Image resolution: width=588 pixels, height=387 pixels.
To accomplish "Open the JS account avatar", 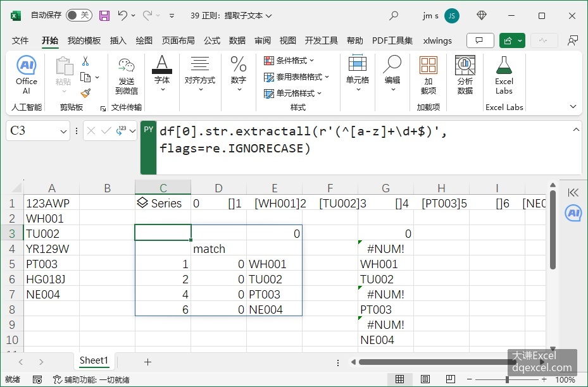I will coord(451,16).
